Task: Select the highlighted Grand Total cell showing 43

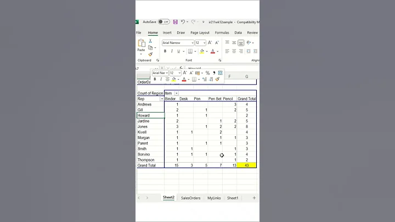Action: click(247, 165)
